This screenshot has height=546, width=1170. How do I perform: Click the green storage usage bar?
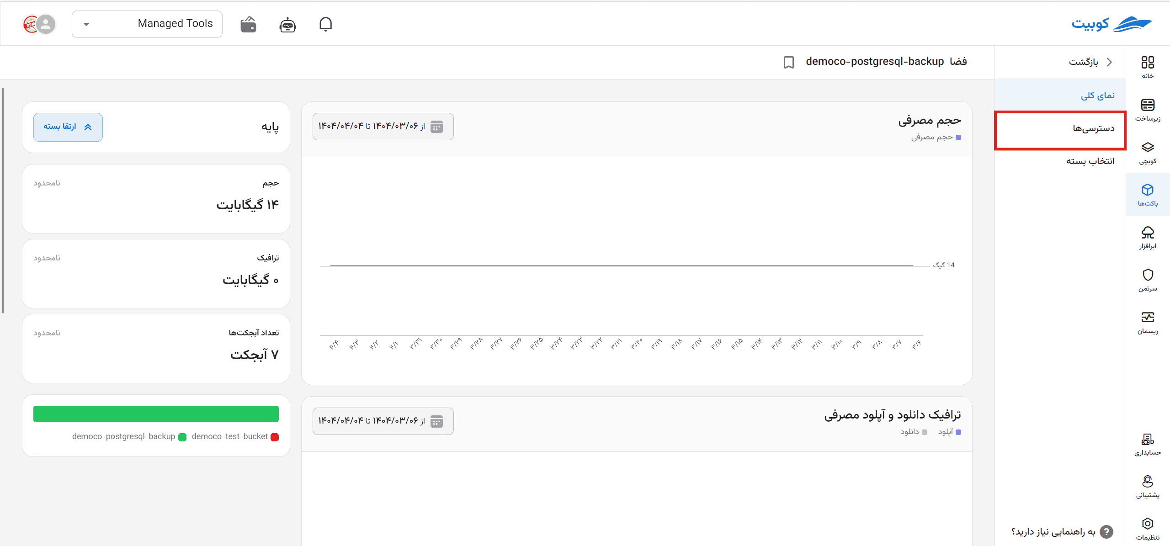156,414
